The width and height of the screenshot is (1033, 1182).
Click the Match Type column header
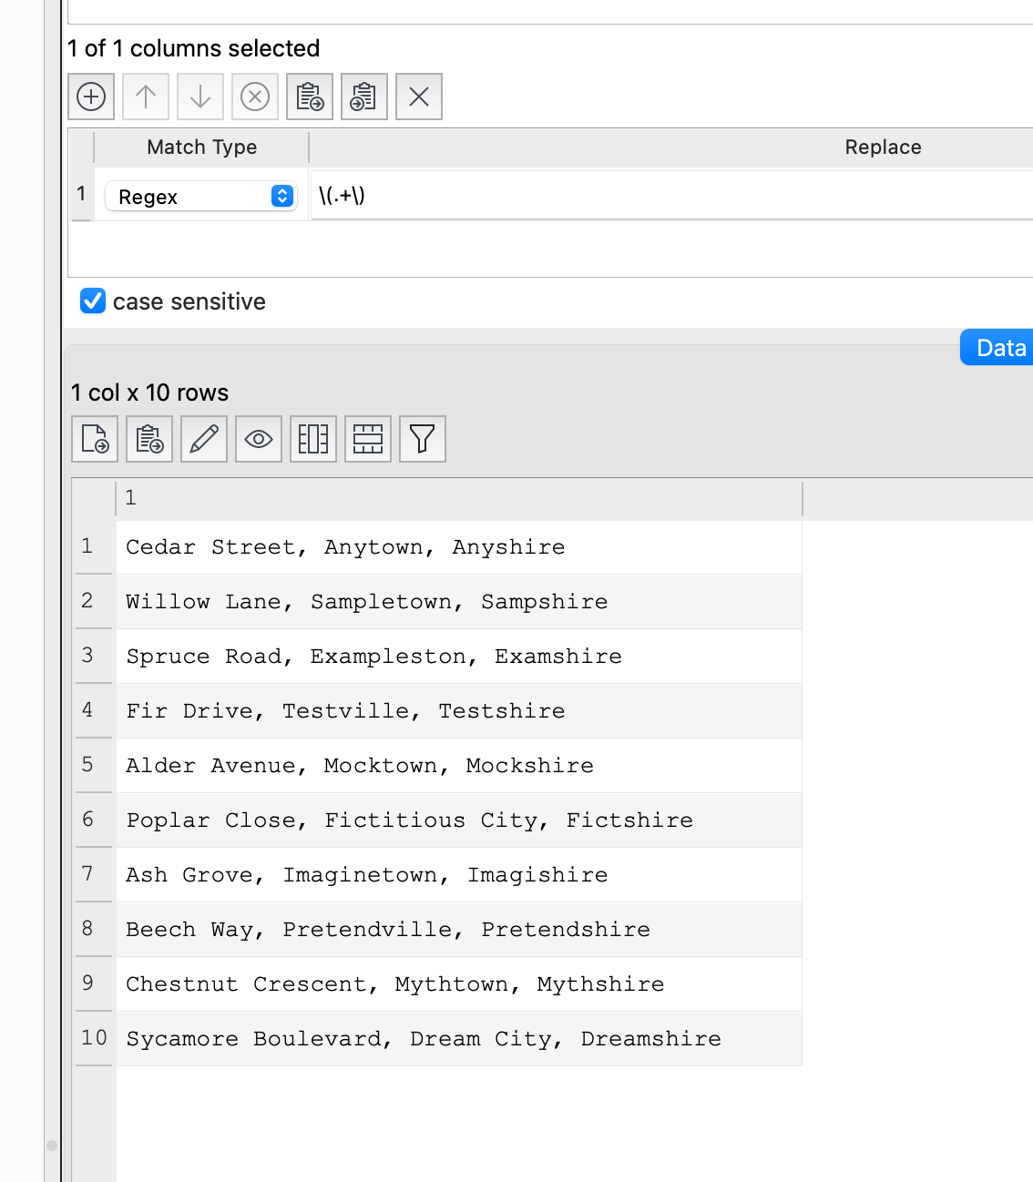(x=201, y=148)
